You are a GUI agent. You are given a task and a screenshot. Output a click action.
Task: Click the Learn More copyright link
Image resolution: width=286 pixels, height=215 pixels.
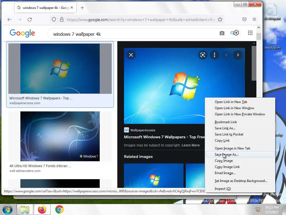click(190, 145)
